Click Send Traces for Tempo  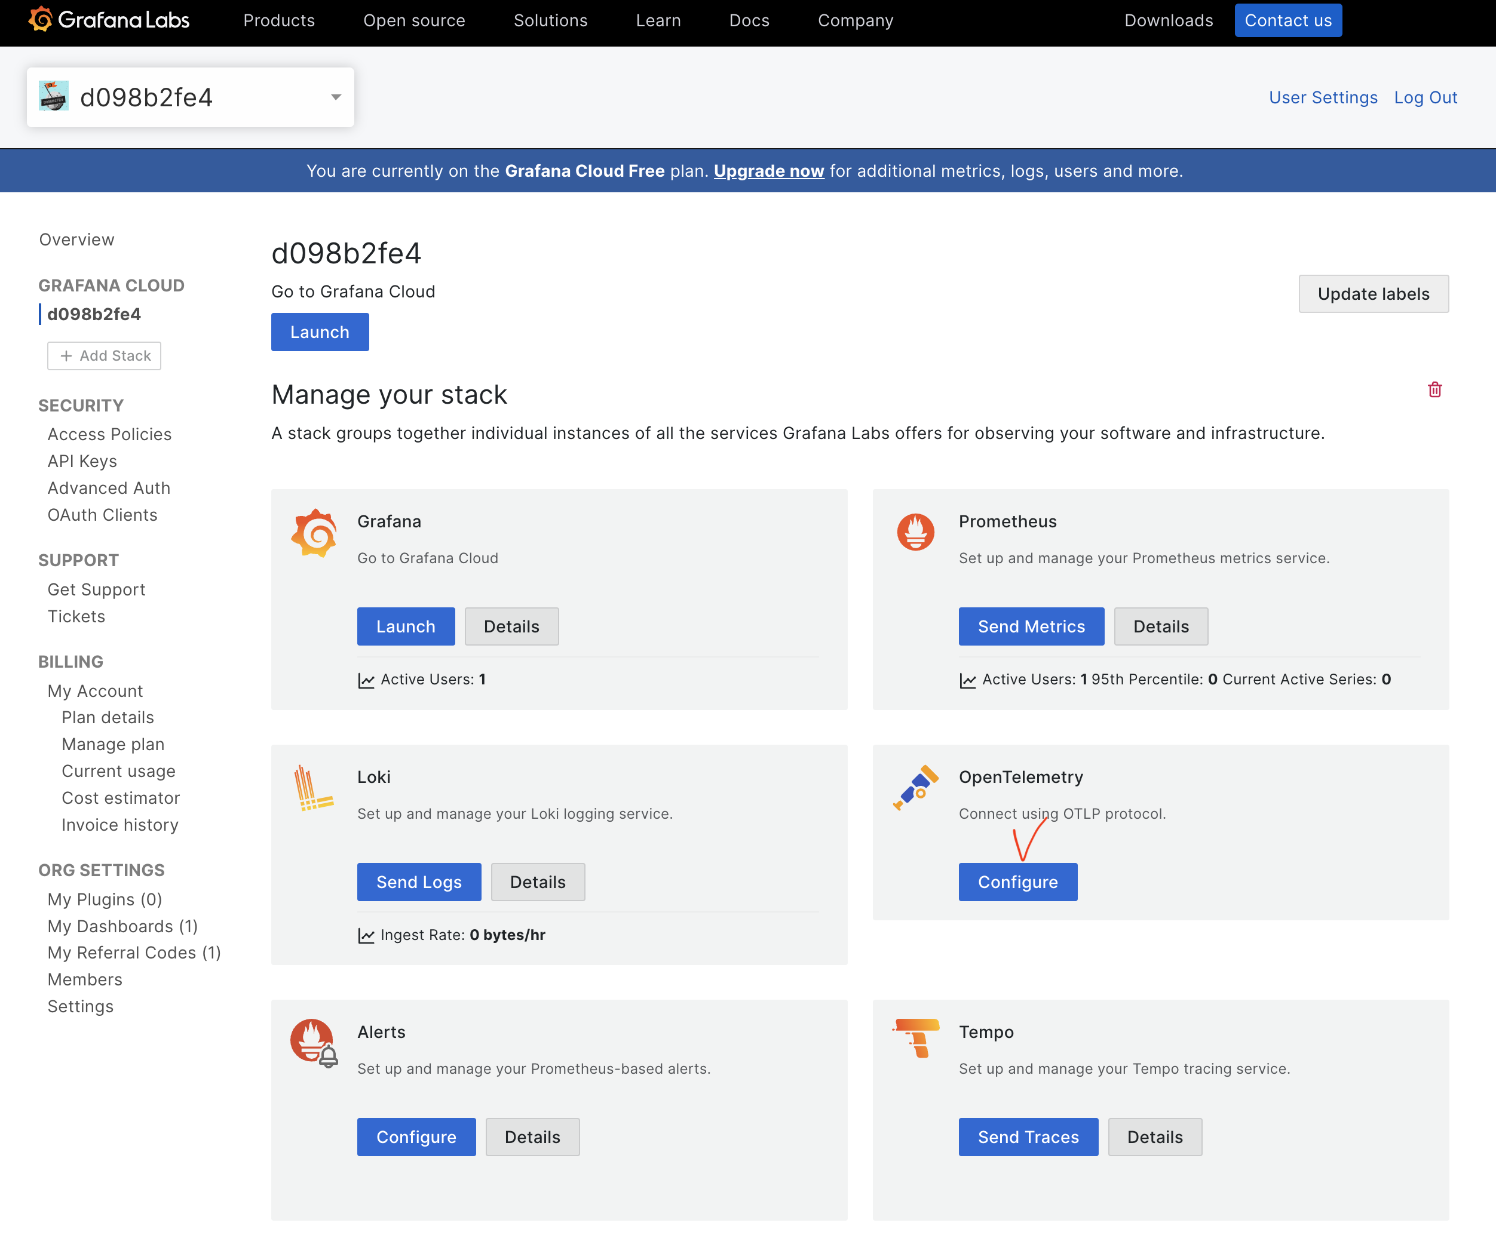click(x=1028, y=1137)
